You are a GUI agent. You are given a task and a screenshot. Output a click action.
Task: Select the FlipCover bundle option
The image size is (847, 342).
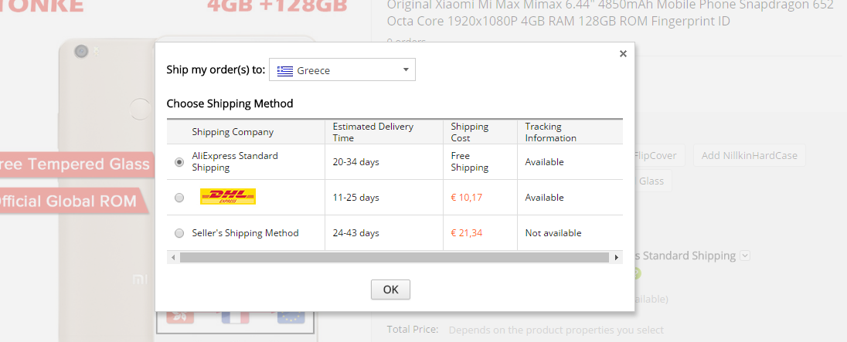(x=655, y=156)
